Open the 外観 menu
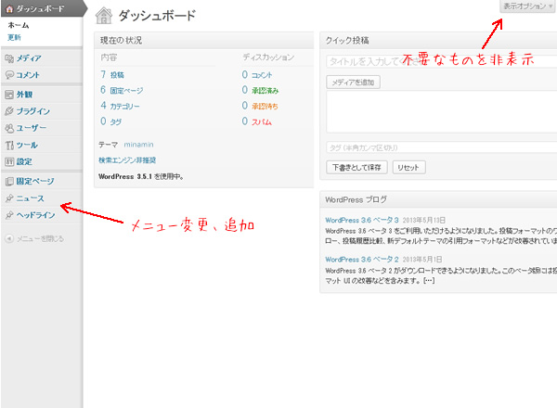Screen dimensions: 557x408 click(x=24, y=95)
